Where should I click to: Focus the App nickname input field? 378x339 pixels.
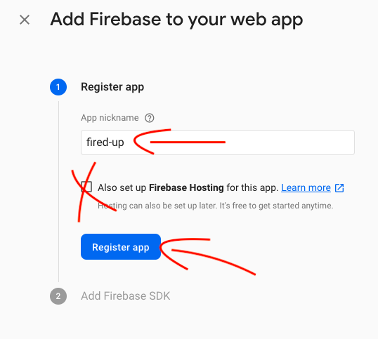point(218,142)
